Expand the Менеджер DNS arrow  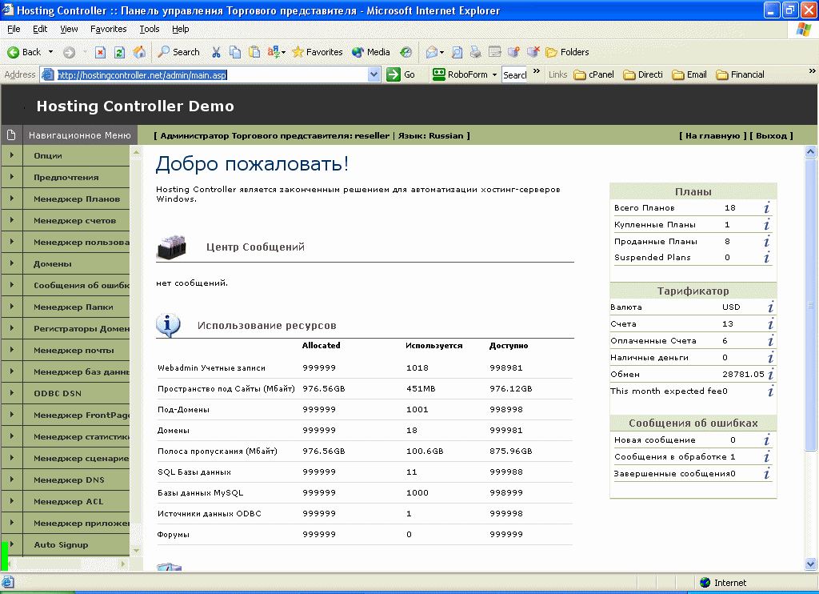coord(11,479)
